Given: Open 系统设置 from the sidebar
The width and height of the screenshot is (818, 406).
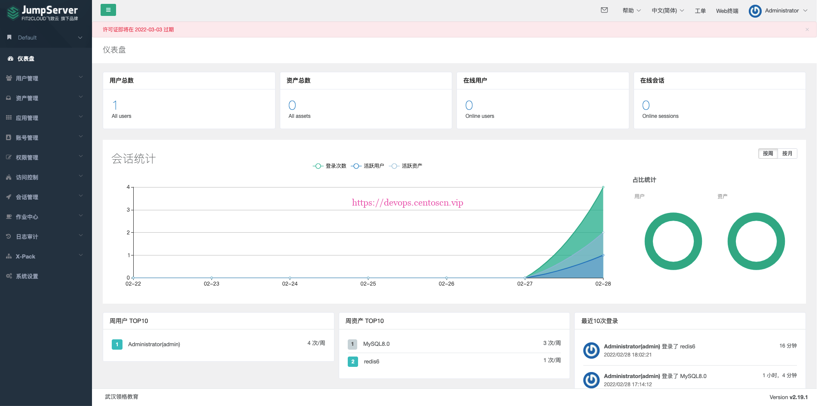Looking at the screenshot, I should click(27, 276).
